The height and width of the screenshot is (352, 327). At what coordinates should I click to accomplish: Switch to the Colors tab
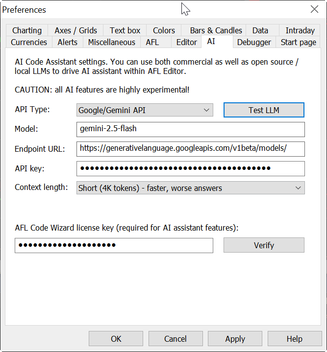click(164, 30)
